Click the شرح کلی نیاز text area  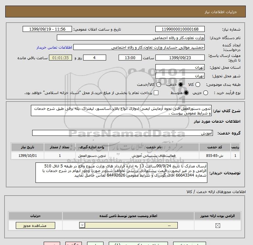pos(121,110)
